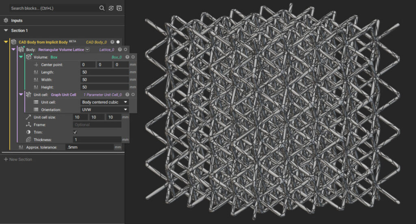Click the Thickness icon
The image size is (416, 224).
click(29, 140)
